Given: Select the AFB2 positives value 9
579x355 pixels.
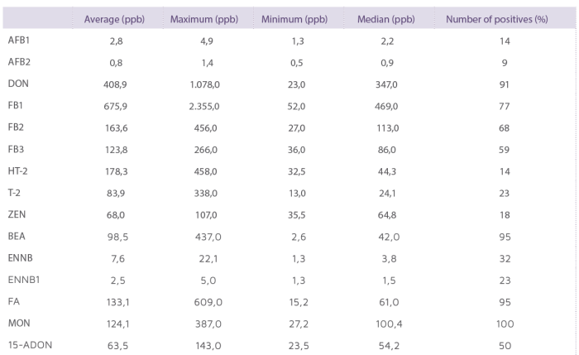Looking at the screenshot, I should tap(505, 63).
